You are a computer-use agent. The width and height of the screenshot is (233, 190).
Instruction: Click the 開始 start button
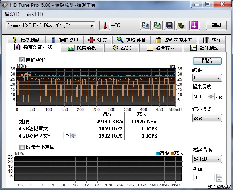[x=207, y=61]
